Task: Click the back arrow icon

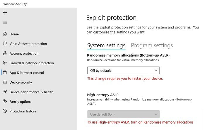Action: tap(5, 13)
